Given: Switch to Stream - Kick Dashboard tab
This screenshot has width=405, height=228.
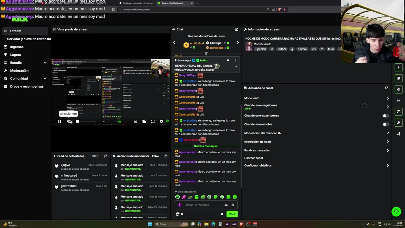Looking at the screenshot, I should point(175,3).
